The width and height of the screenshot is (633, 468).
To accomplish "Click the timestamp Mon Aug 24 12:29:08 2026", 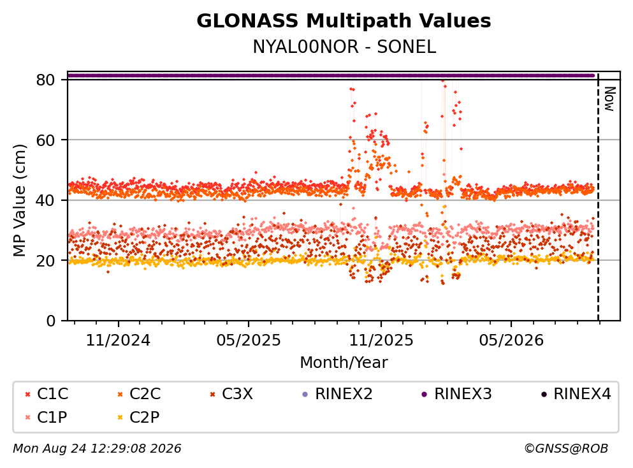I will 97,449.
